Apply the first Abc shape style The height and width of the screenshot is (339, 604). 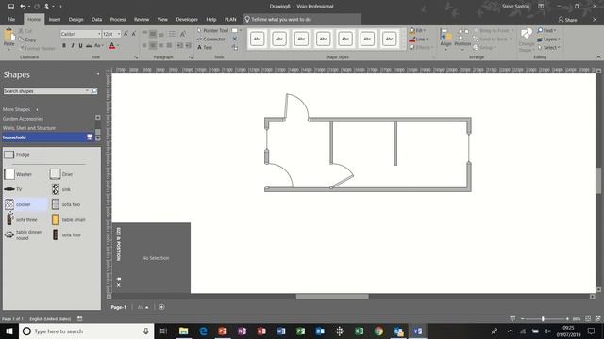[258, 39]
